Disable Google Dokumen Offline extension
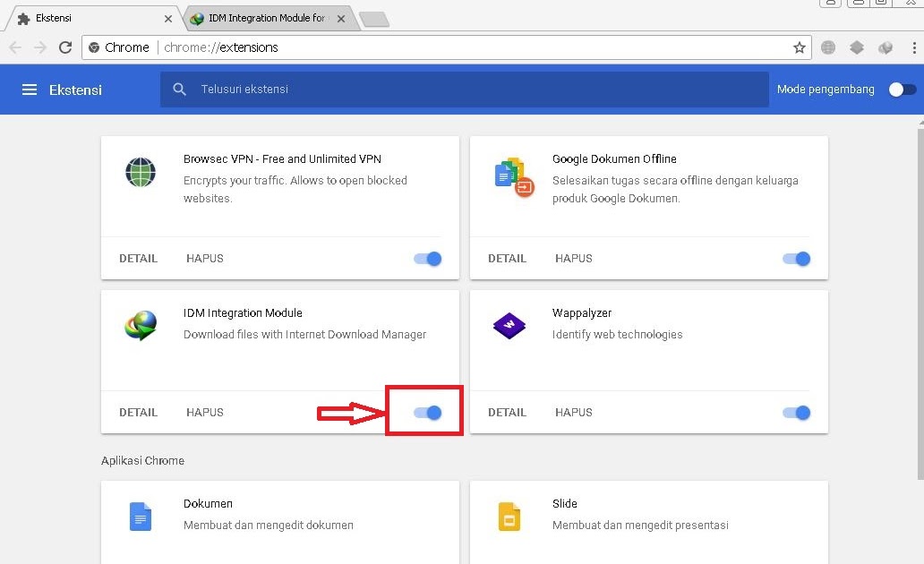Viewport: 924px width, 564px height. (797, 259)
